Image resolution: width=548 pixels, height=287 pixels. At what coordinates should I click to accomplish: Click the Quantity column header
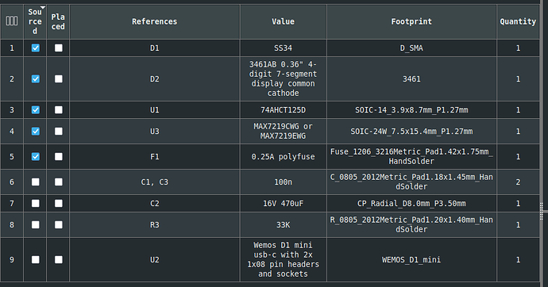click(518, 21)
